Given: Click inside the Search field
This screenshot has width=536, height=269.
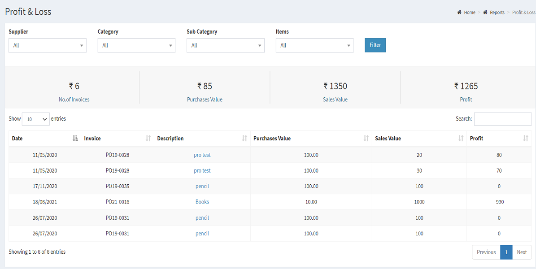Looking at the screenshot, I should [x=502, y=119].
